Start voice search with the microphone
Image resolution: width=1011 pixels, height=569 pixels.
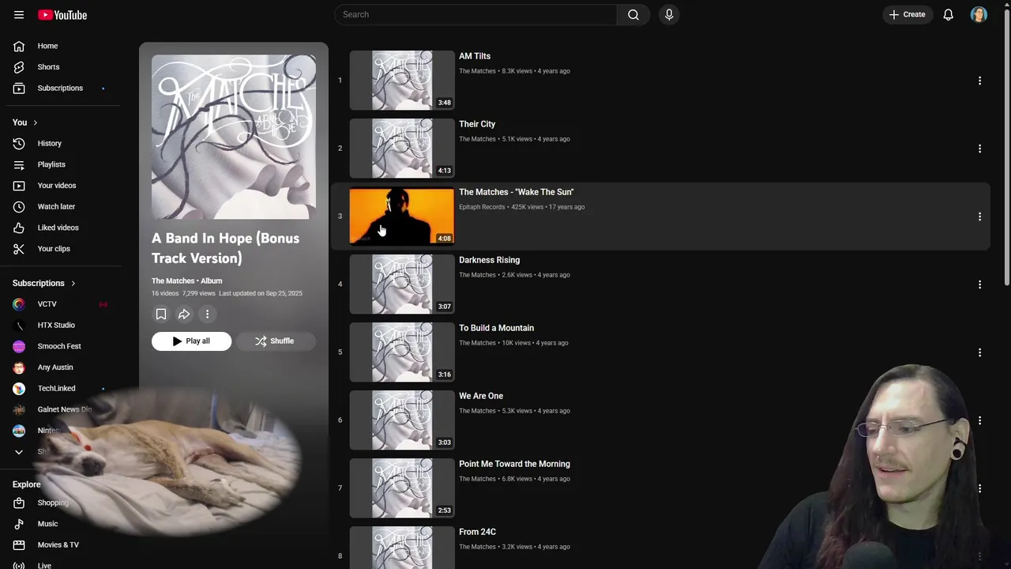point(669,14)
